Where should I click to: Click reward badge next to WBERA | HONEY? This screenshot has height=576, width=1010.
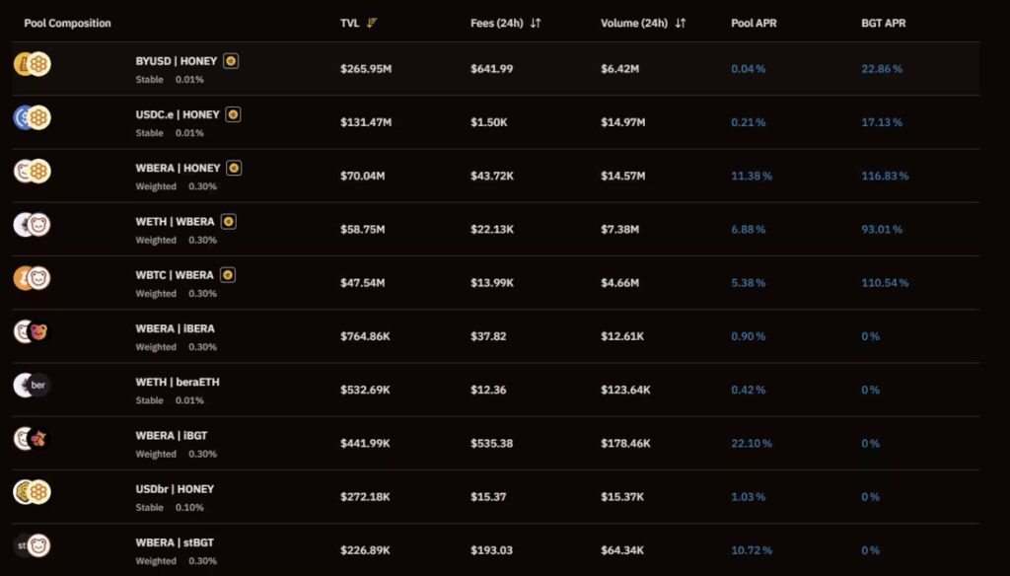pos(234,168)
